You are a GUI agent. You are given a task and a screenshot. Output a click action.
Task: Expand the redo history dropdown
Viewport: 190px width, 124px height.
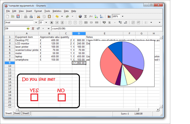click(72, 16)
